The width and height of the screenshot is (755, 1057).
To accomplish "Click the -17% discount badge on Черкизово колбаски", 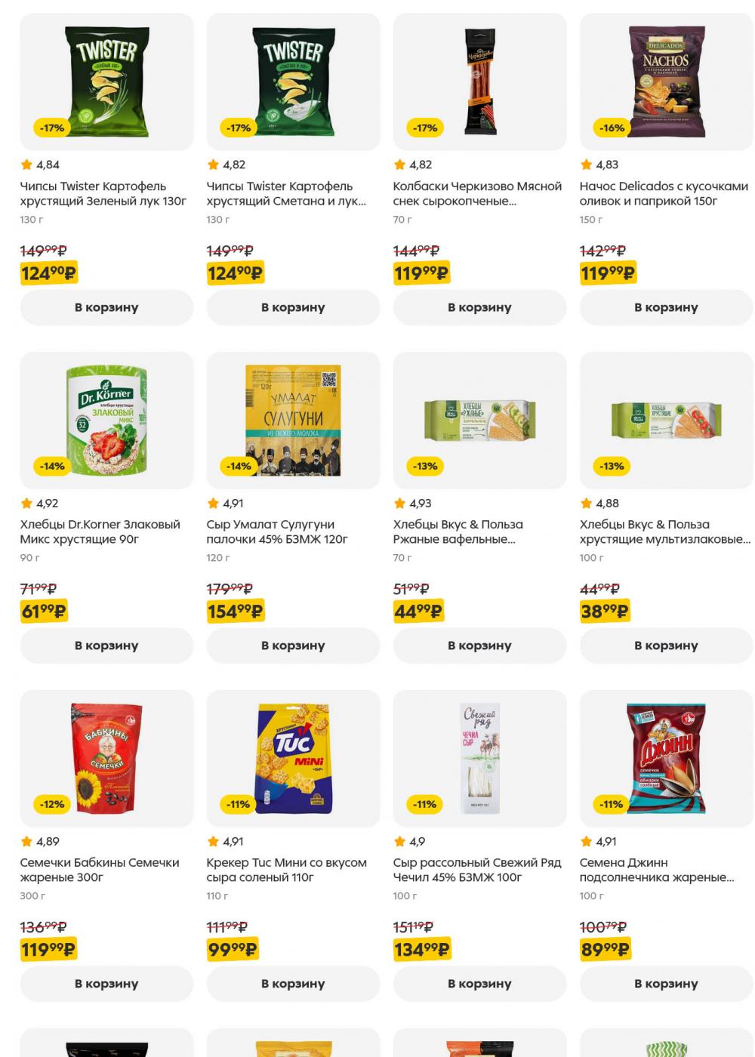I will tap(425, 128).
